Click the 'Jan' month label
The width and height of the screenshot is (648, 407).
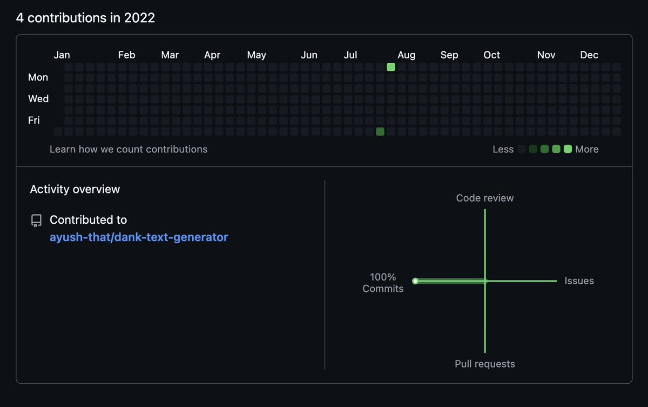pos(62,55)
